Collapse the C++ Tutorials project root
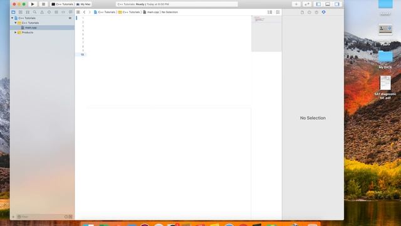Image resolution: width=401 pixels, height=226 pixels. pos(12,18)
